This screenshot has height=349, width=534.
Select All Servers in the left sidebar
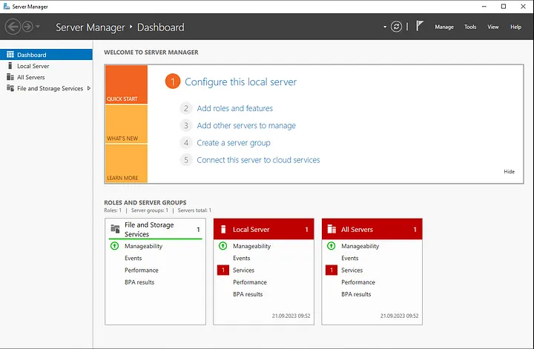click(31, 77)
